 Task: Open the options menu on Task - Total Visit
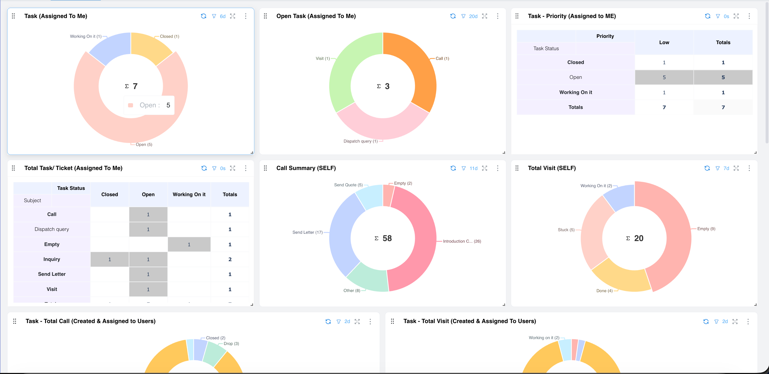pyautogui.click(x=748, y=322)
